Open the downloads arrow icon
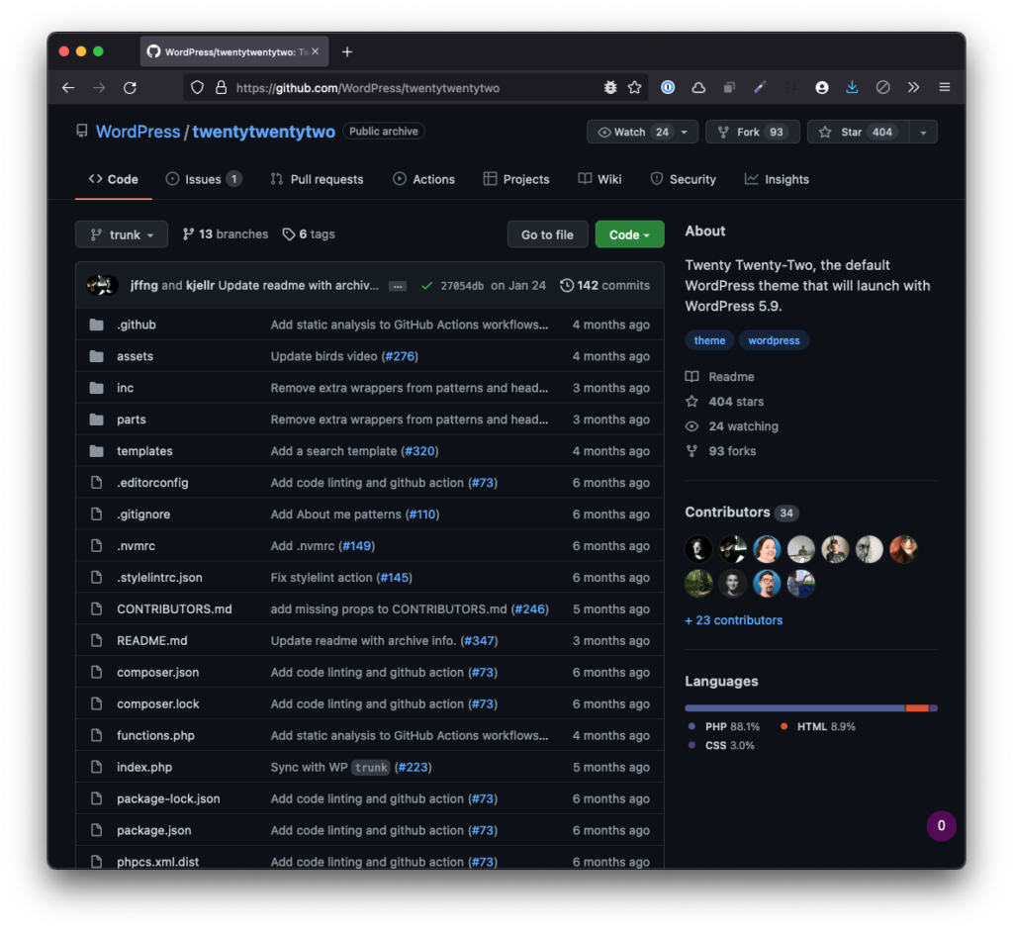 [x=852, y=87]
